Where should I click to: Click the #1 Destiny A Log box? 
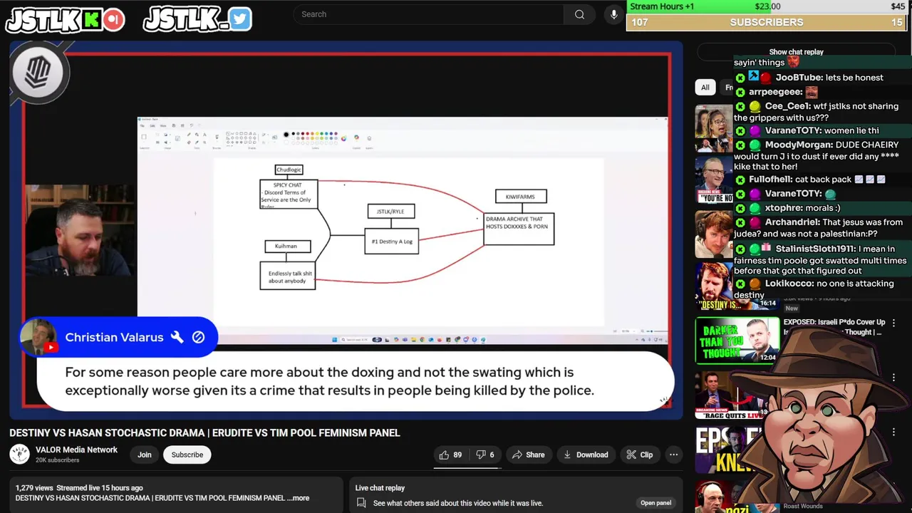tap(391, 241)
